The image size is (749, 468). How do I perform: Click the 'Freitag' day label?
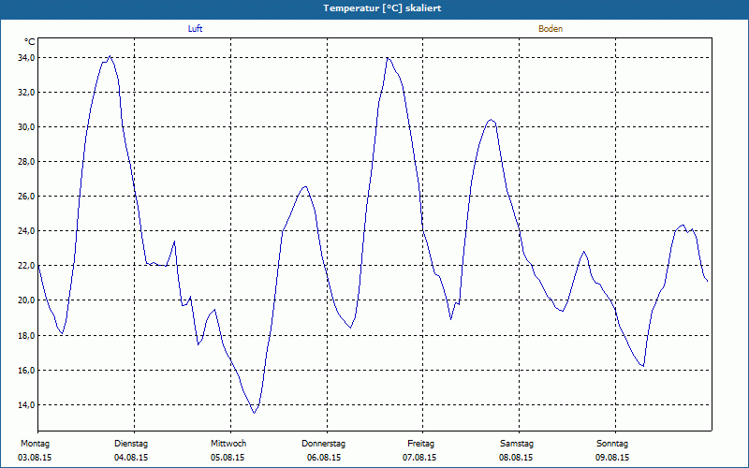[420, 444]
